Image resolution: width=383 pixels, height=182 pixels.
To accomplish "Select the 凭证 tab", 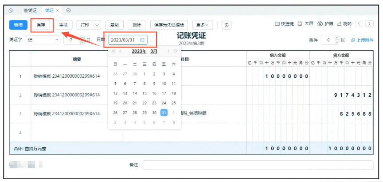I will pyautogui.click(x=49, y=11).
